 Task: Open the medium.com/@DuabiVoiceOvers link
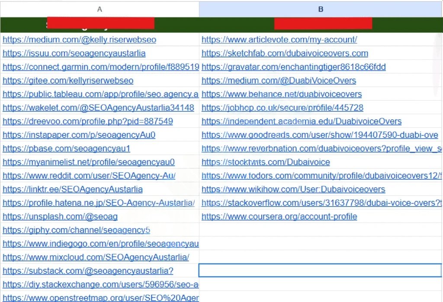[x=279, y=80]
